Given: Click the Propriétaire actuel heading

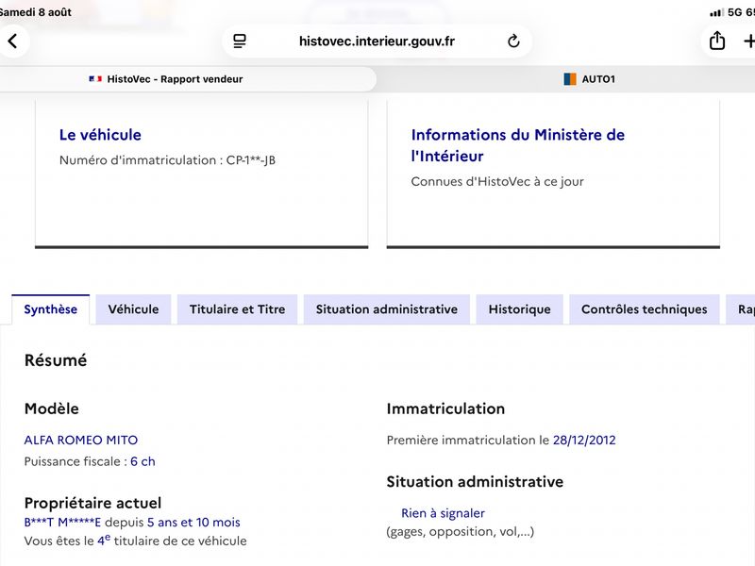Looking at the screenshot, I should pos(92,503).
